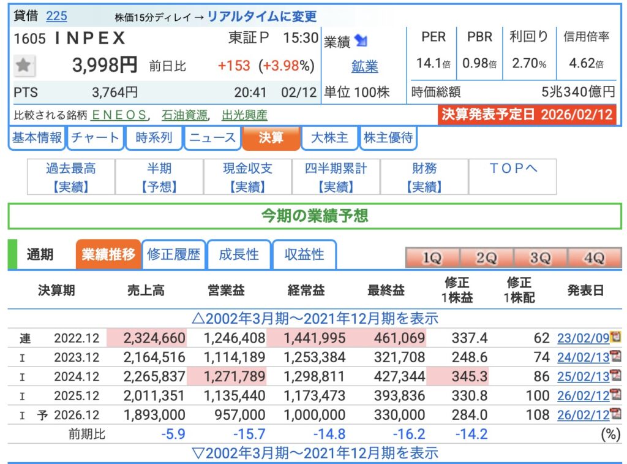
Task: Click the blue arrow icon next to 業績
Action: [361, 41]
